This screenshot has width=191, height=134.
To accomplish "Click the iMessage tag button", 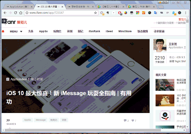I will pyautogui.click(x=41, y=120).
